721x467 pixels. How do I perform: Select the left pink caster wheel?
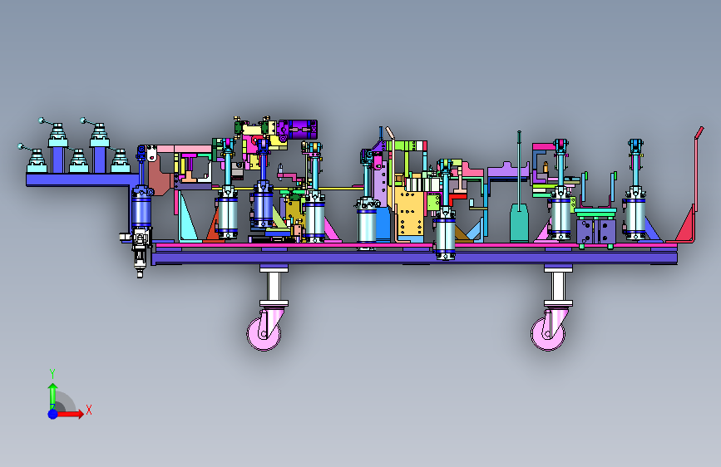[264, 333]
